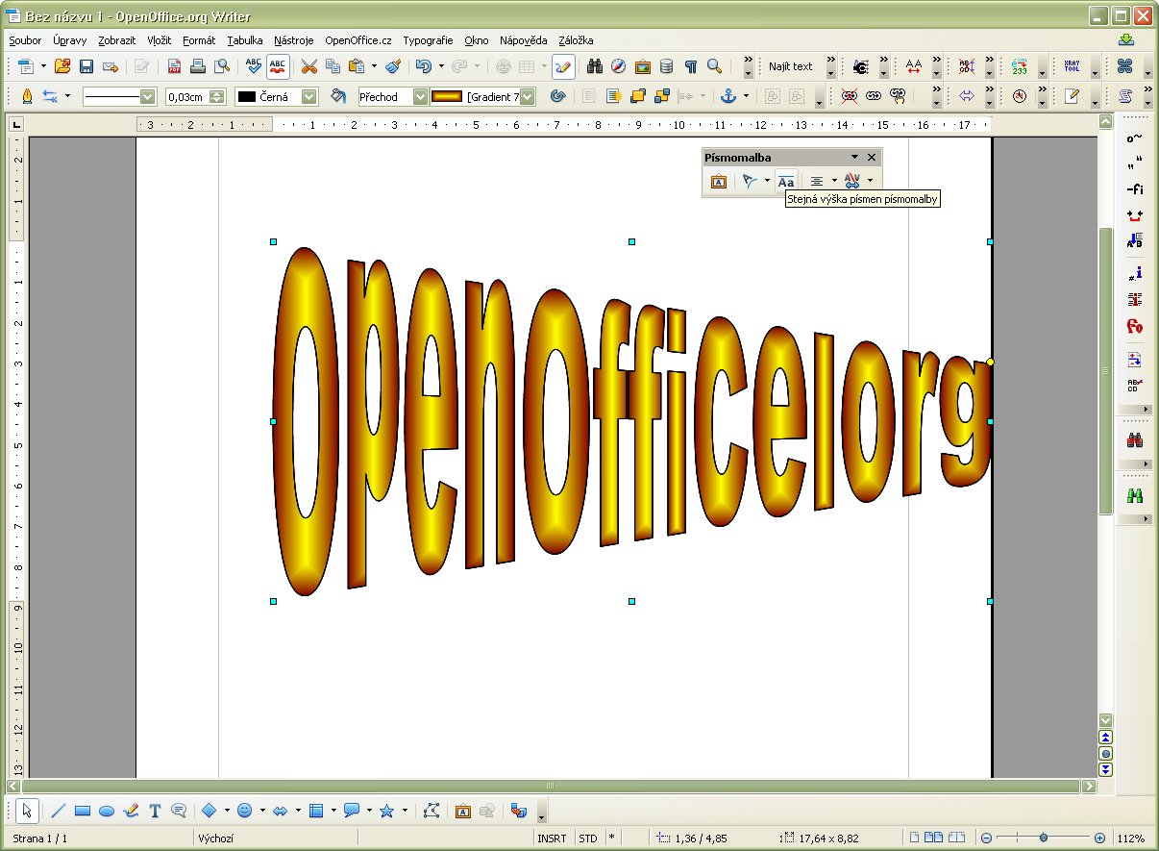Toggle nonprinting characters with the pilcrow icon
The height and width of the screenshot is (851, 1159).
point(690,66)
